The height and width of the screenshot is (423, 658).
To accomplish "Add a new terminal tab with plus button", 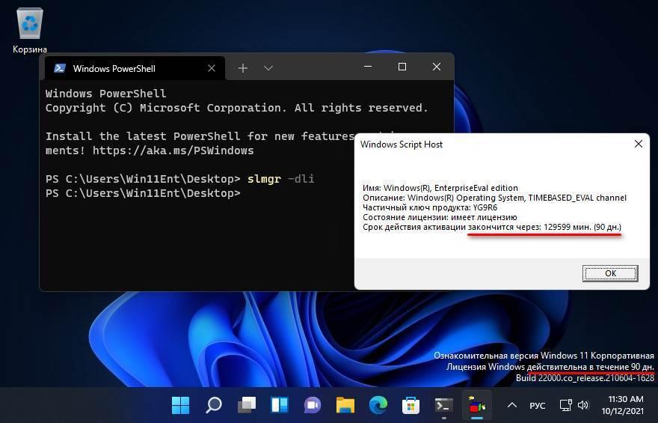I will pyautogui.click(x=242, y=68).
